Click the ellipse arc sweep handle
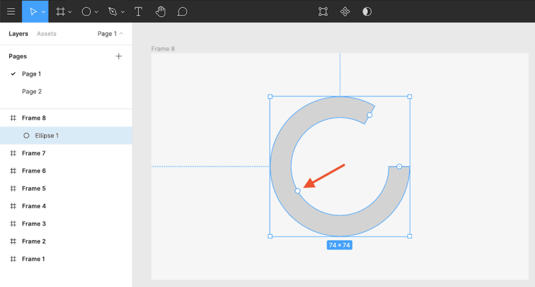The height and width of the screenshot is (287, 535). pos(370,115)
